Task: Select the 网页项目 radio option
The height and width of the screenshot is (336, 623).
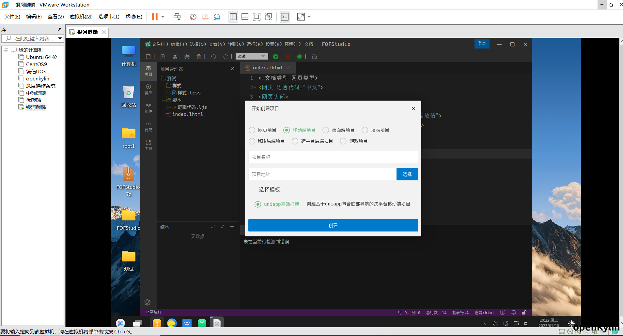Action: 252,130
